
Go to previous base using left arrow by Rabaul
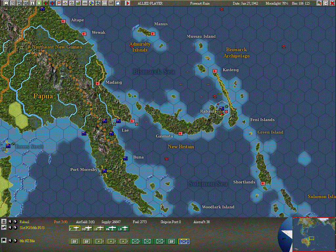[x=10, y=222]
